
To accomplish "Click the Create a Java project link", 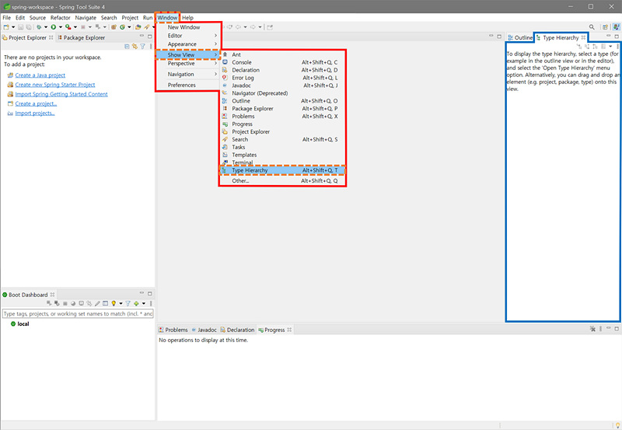I will (x=40, y=75).
